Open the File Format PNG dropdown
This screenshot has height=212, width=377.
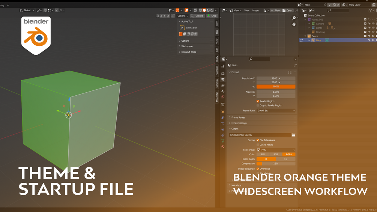pos(276,150)
